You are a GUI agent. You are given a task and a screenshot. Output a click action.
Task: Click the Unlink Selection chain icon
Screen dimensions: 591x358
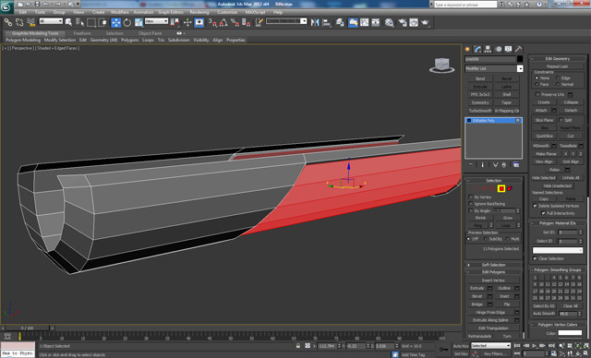click(19, 22)
